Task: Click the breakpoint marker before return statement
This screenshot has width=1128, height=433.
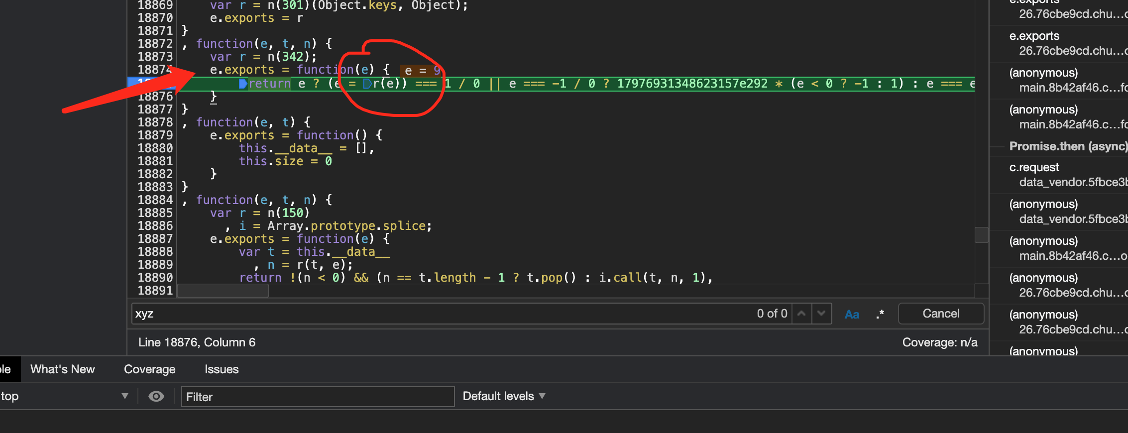Action: 243,84
